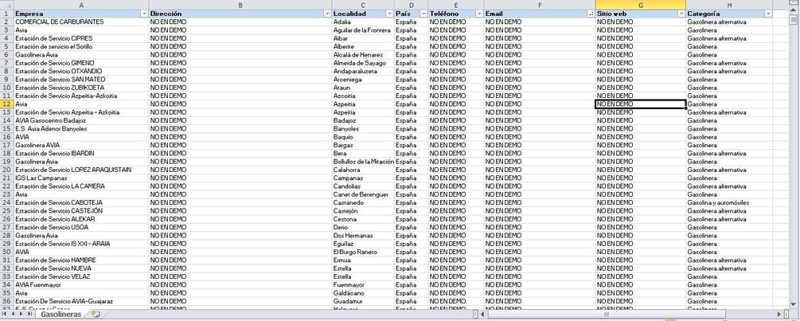Select row 1 header

[x=6, y=14]
